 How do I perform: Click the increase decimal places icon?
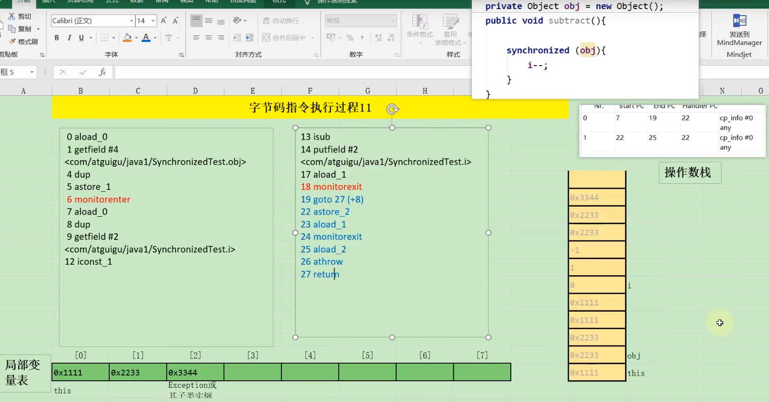click(378, 38)
